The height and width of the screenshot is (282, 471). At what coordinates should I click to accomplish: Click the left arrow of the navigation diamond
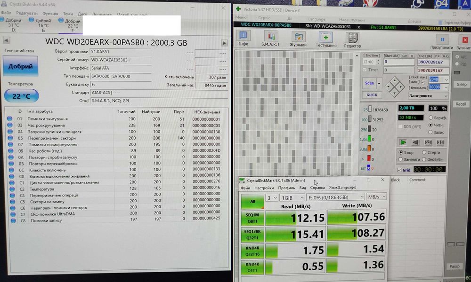pos(388,87)
